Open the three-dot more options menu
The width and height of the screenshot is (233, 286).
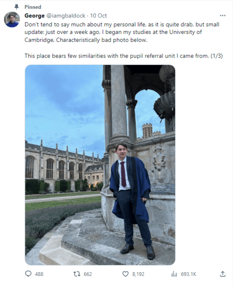pos(222,16)
